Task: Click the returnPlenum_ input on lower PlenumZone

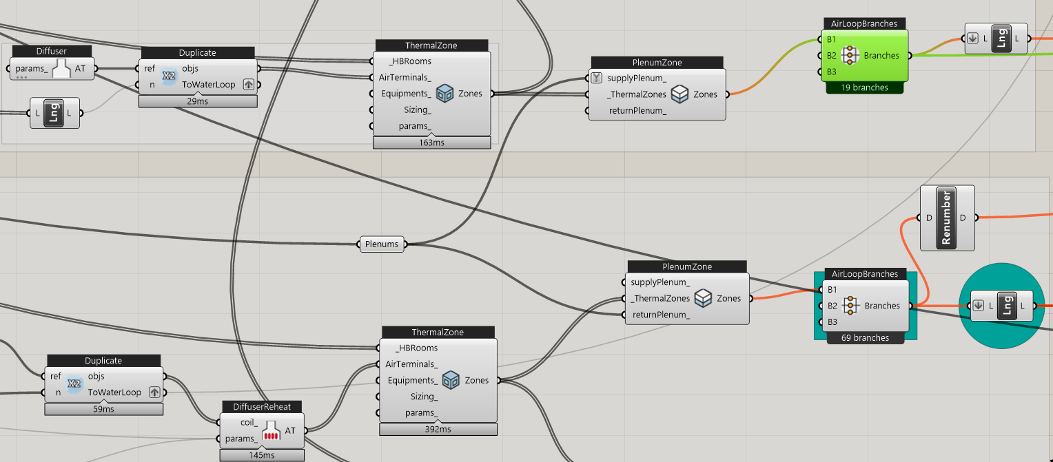Action: point(661,315)
